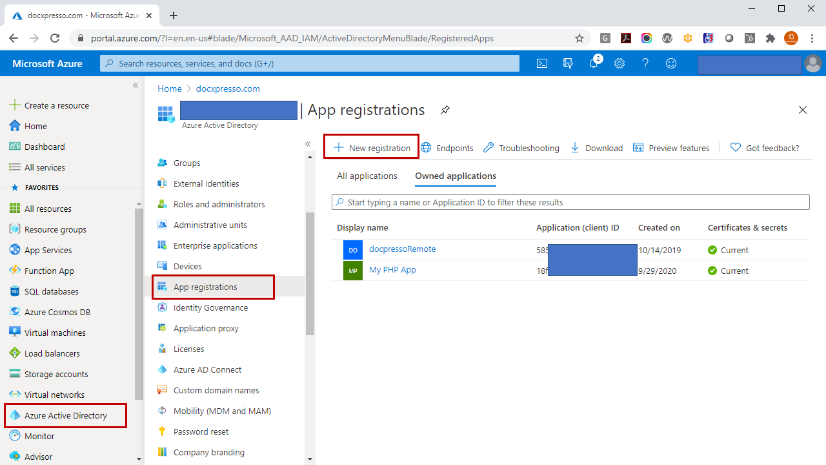The width and height of the screenshot is (826, 465).
Task: Open Azure Cloud Shell icon
Action: coord(542,63)
